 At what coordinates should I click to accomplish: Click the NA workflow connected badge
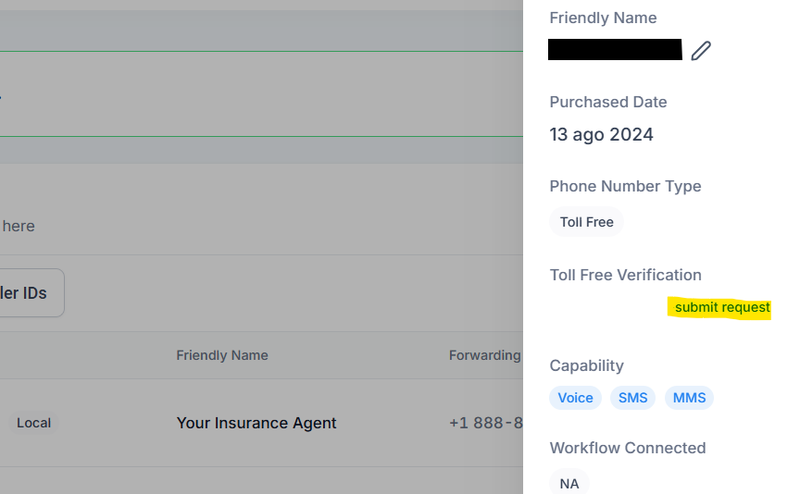point(569,483)
